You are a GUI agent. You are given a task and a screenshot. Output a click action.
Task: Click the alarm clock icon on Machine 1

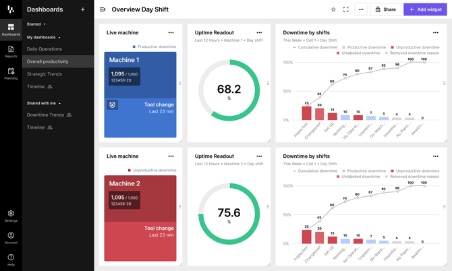[113, 105]
